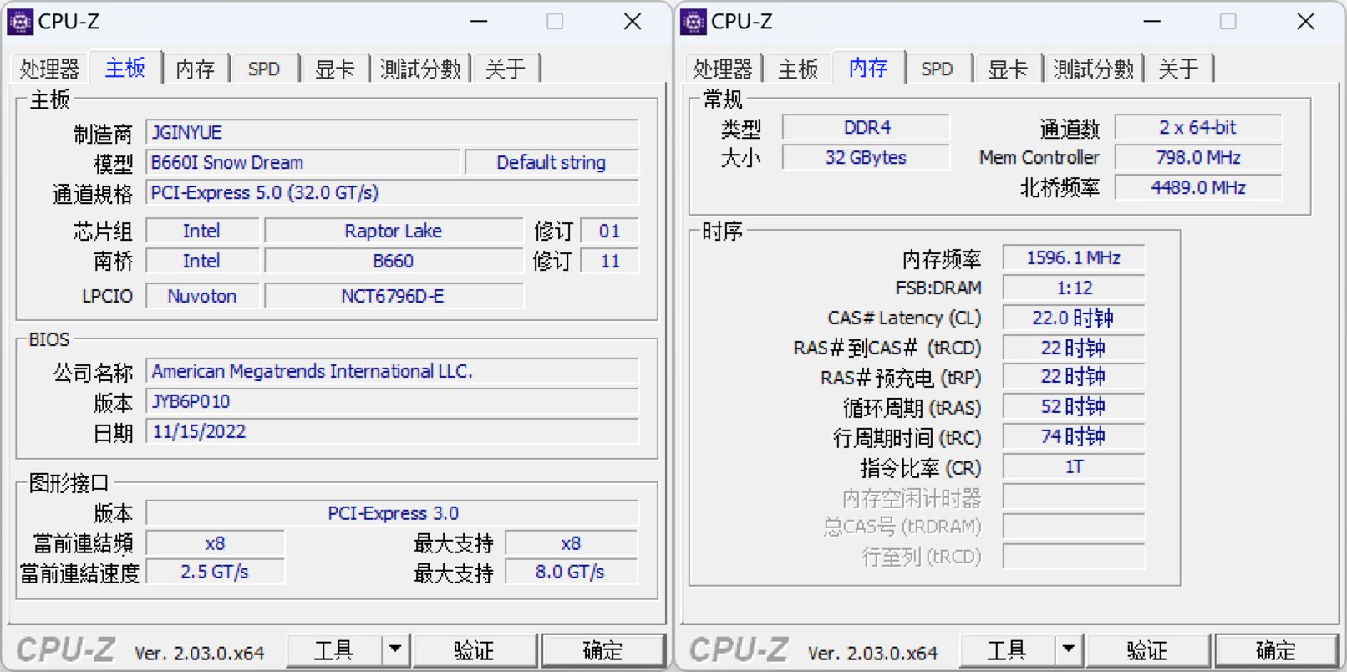Click CPU-Z app icon in left window title bar
Screen dimensions: 1347x672
(x=19, y=22)
